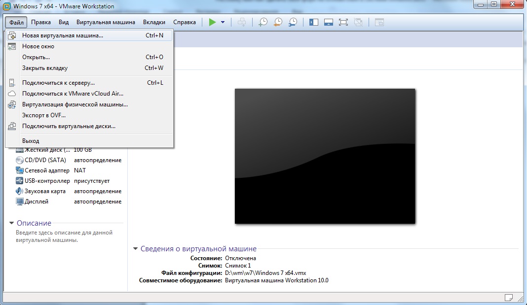Click the connect to server menu icon

point(12,83)
